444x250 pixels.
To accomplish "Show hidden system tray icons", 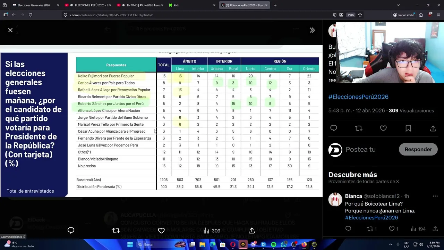I will point(390,244).
